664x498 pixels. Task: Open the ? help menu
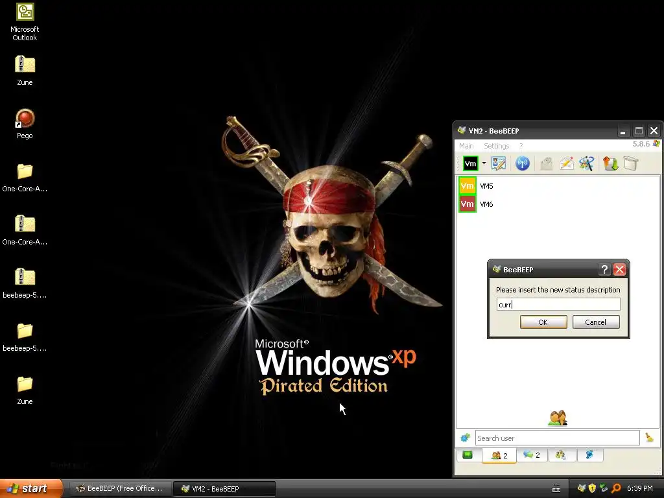pyautogui.click(x=521, y=146)
